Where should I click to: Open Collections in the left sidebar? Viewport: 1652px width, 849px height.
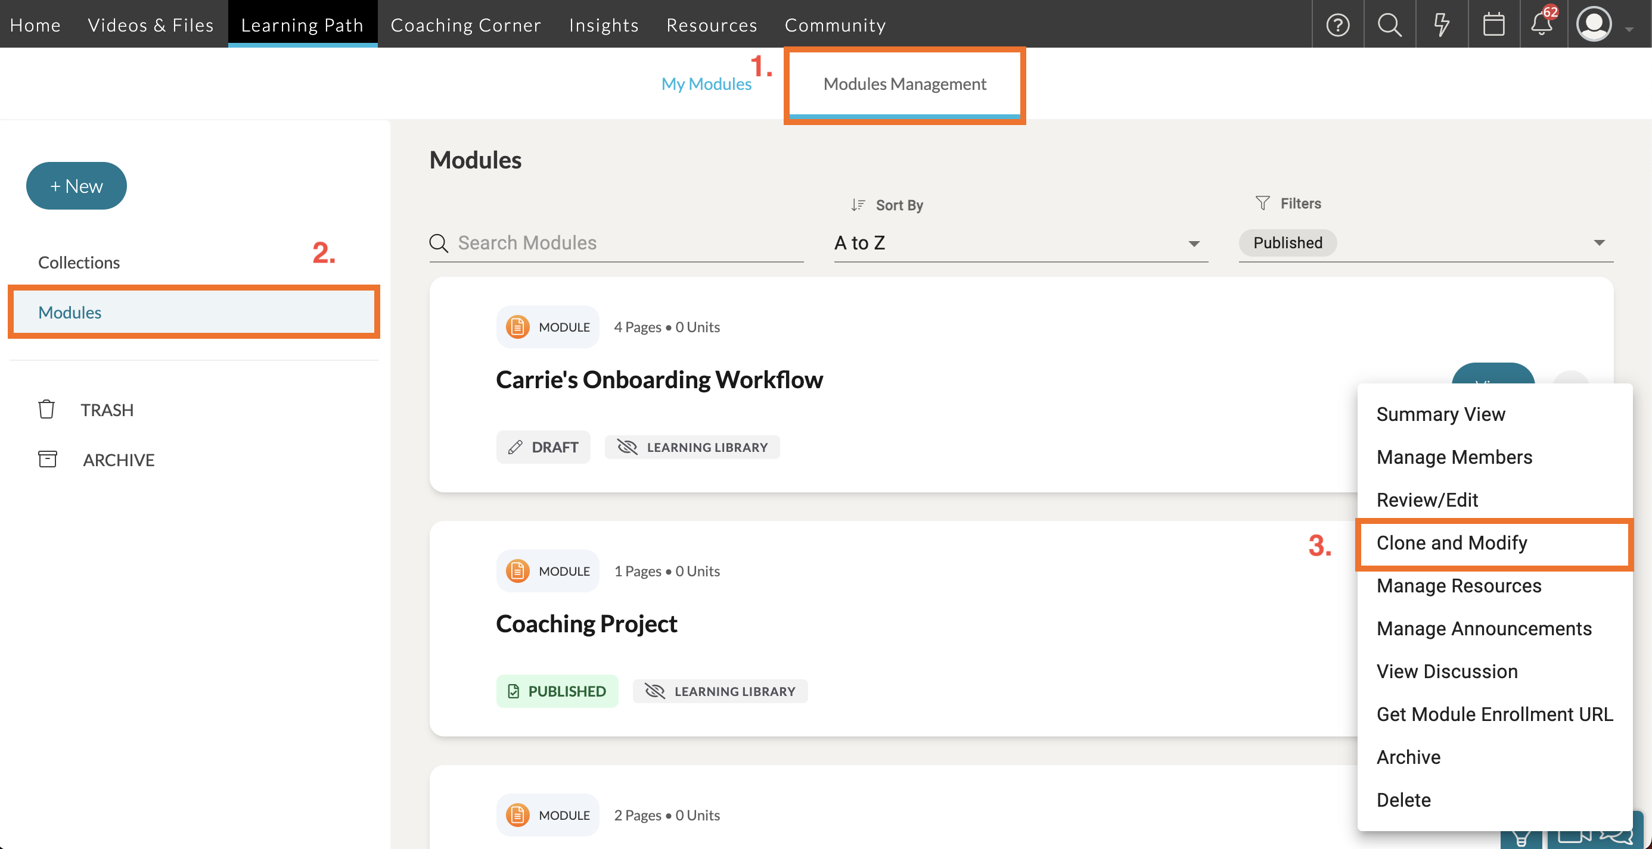coord(79,262)
